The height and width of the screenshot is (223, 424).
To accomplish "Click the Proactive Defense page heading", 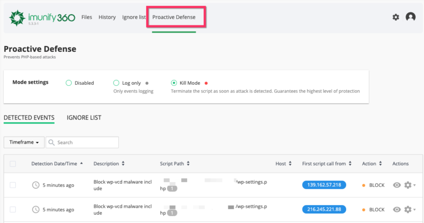I will 40,49.
